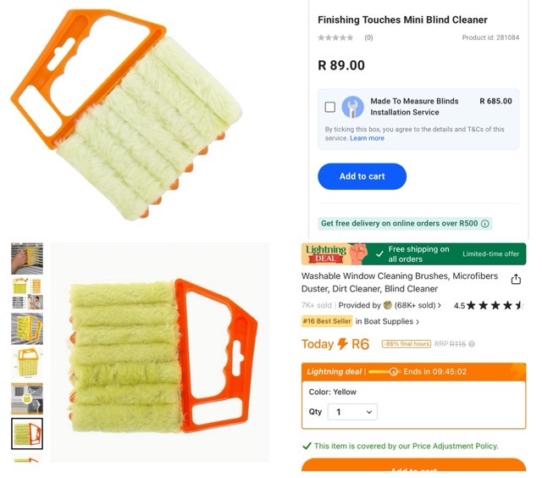Click the Lightning deal progress bar
This screenshot has height=478, width=542.
click(x=383, y=372)
